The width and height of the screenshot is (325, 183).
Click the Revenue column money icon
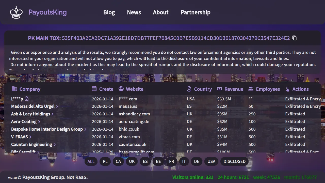pos(219,89)
